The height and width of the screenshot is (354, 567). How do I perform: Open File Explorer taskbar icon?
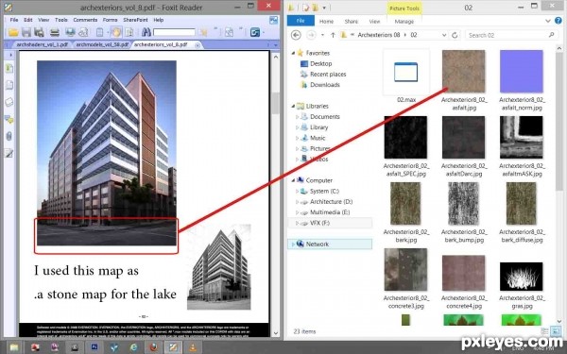click(x=14, y=347)
